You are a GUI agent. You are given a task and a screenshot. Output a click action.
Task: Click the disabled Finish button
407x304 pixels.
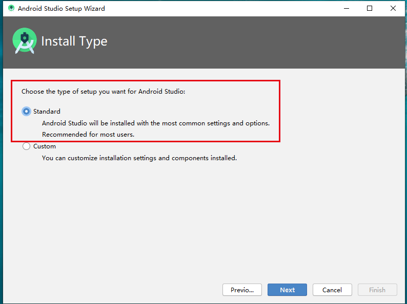[377, 290]
